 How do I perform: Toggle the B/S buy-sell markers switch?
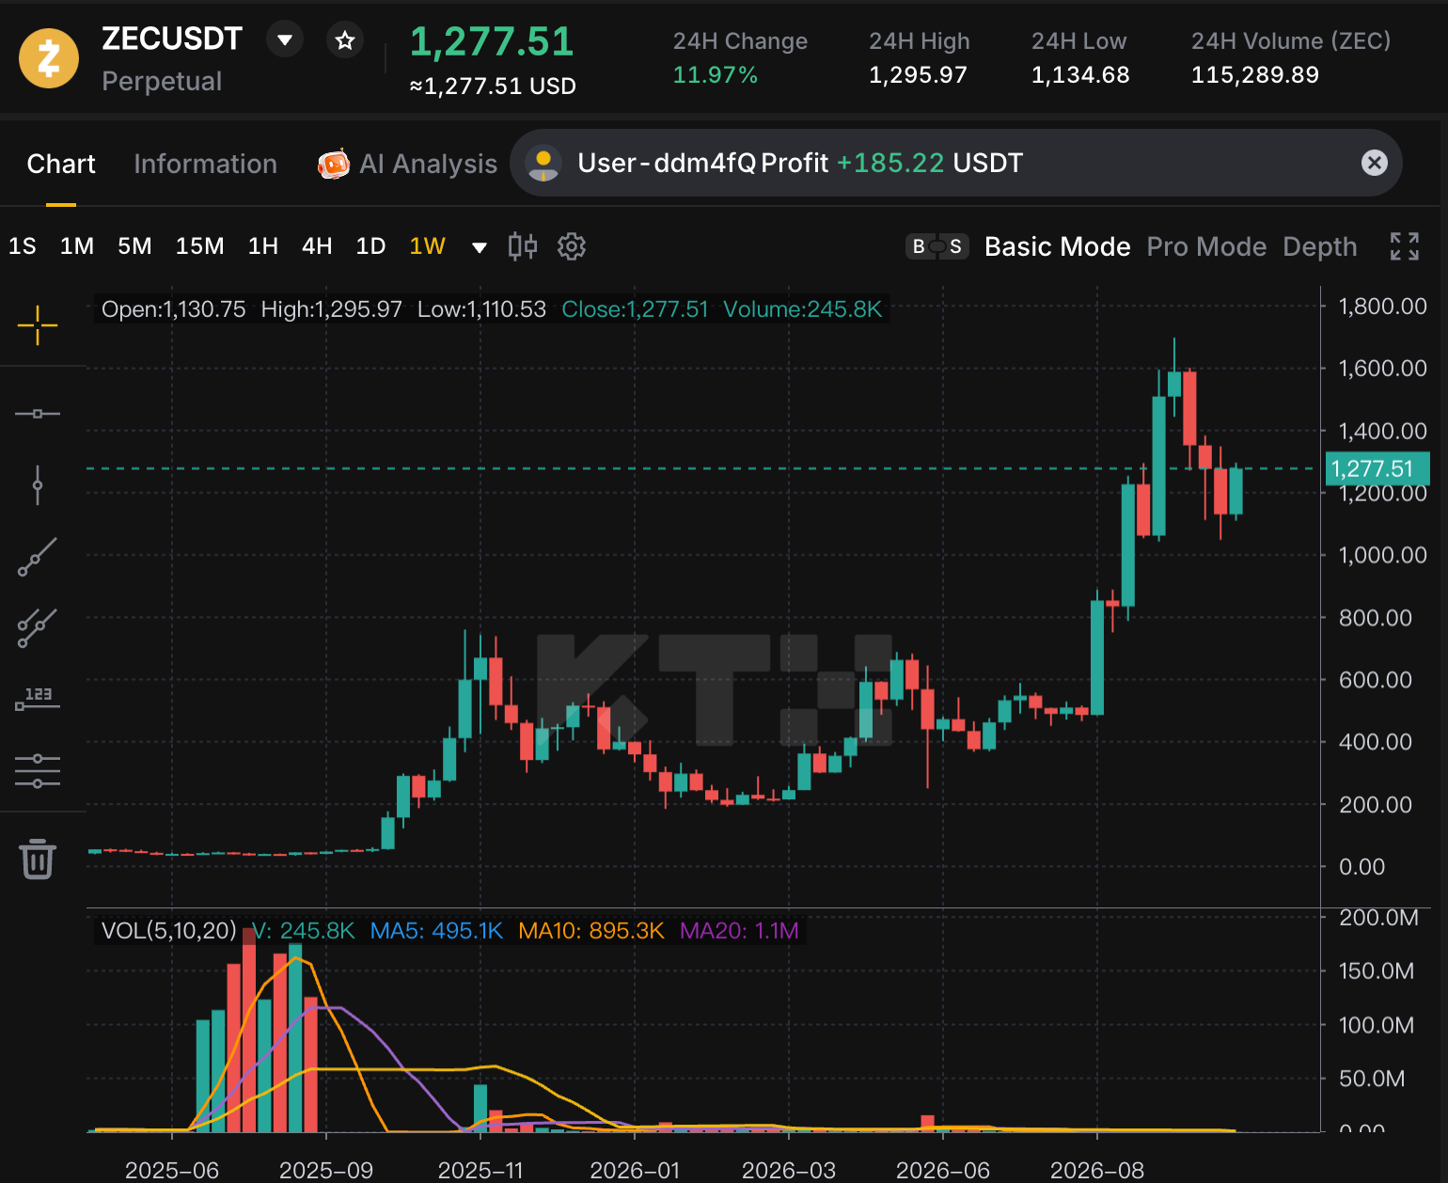(937, 246)
